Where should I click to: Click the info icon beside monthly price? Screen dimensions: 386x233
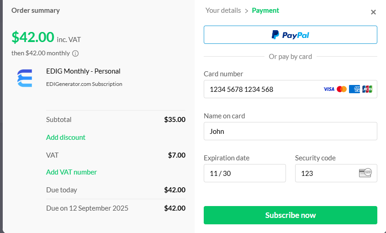click(x=75, y=53)
